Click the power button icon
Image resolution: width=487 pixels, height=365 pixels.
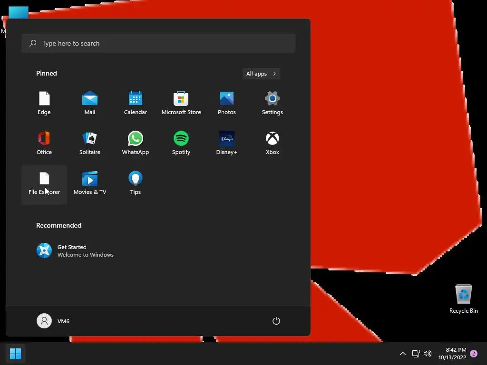276,321
